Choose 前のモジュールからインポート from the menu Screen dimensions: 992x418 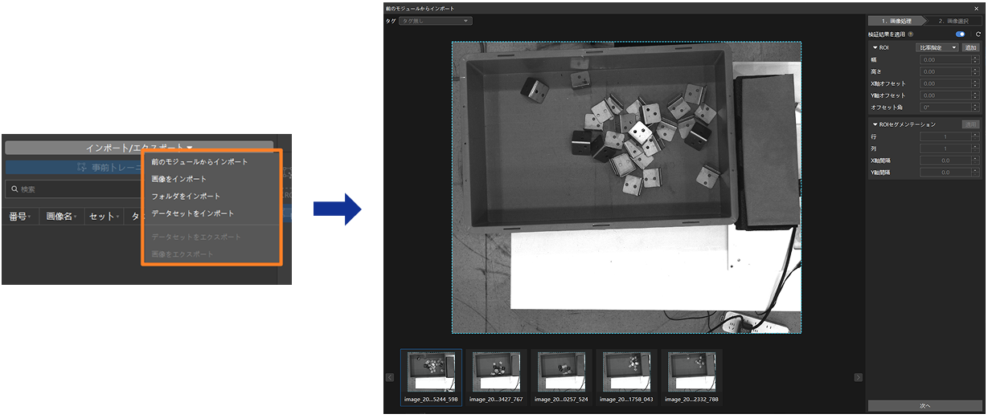point(200,162)
